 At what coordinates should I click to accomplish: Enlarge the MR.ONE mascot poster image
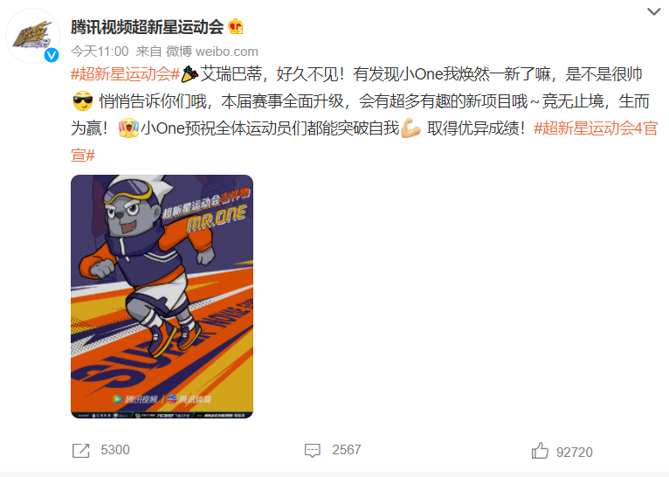pyautogui.click(x=162, y=296)
